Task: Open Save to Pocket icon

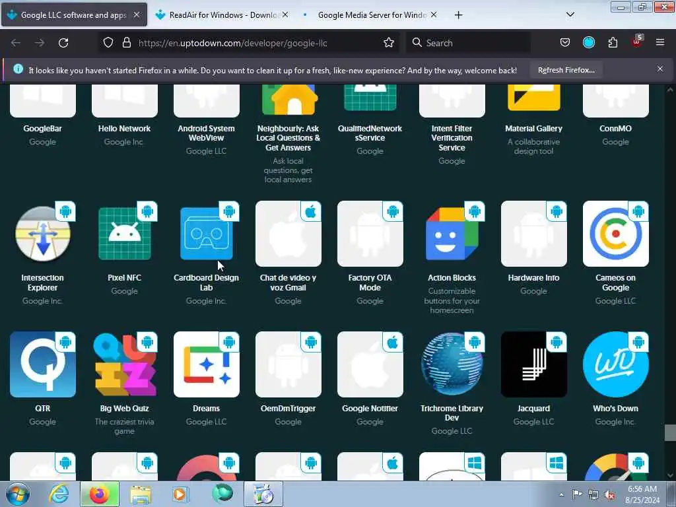Action: click(x=565, y=43)
